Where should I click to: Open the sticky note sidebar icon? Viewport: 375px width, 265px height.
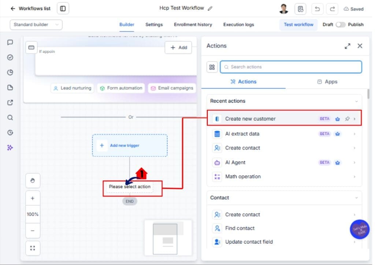(10, 87)
